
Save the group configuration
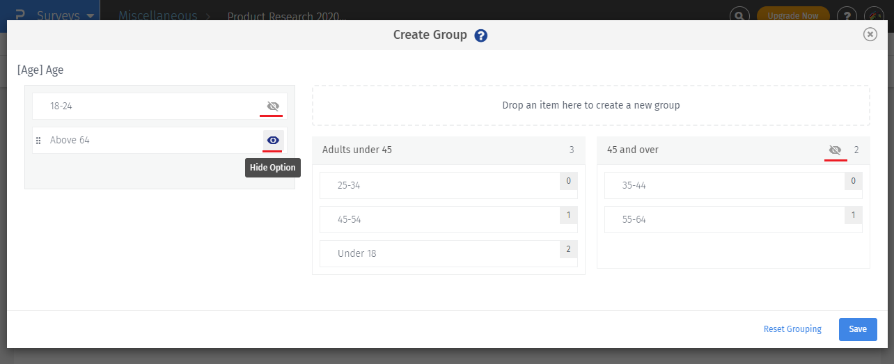coord(858,329)
